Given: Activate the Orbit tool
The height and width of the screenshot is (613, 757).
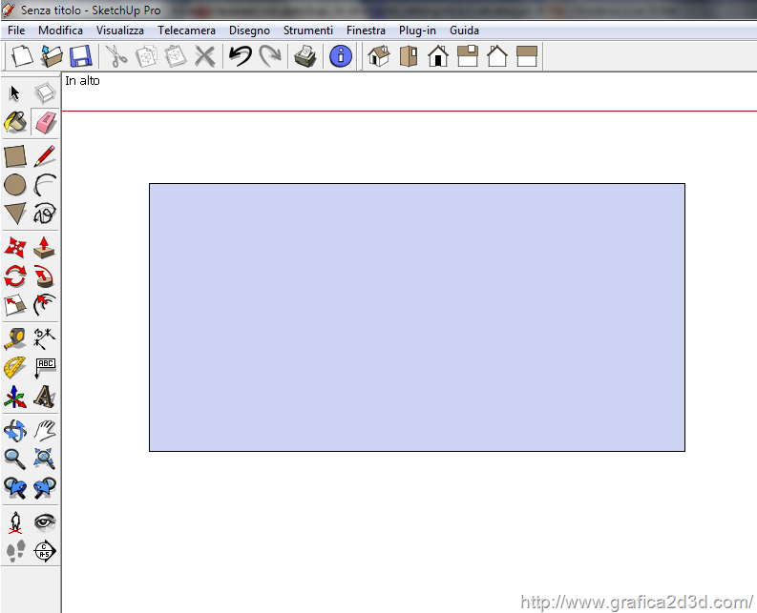Looking at the screenshot, I should (x=15, y=430).
